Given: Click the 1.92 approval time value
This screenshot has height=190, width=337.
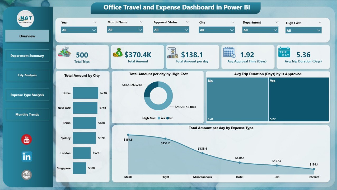Looking at the screenshot, I should (x=247, y=55).
